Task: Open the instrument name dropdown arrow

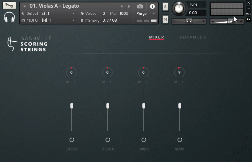Action: coord(24,6)
